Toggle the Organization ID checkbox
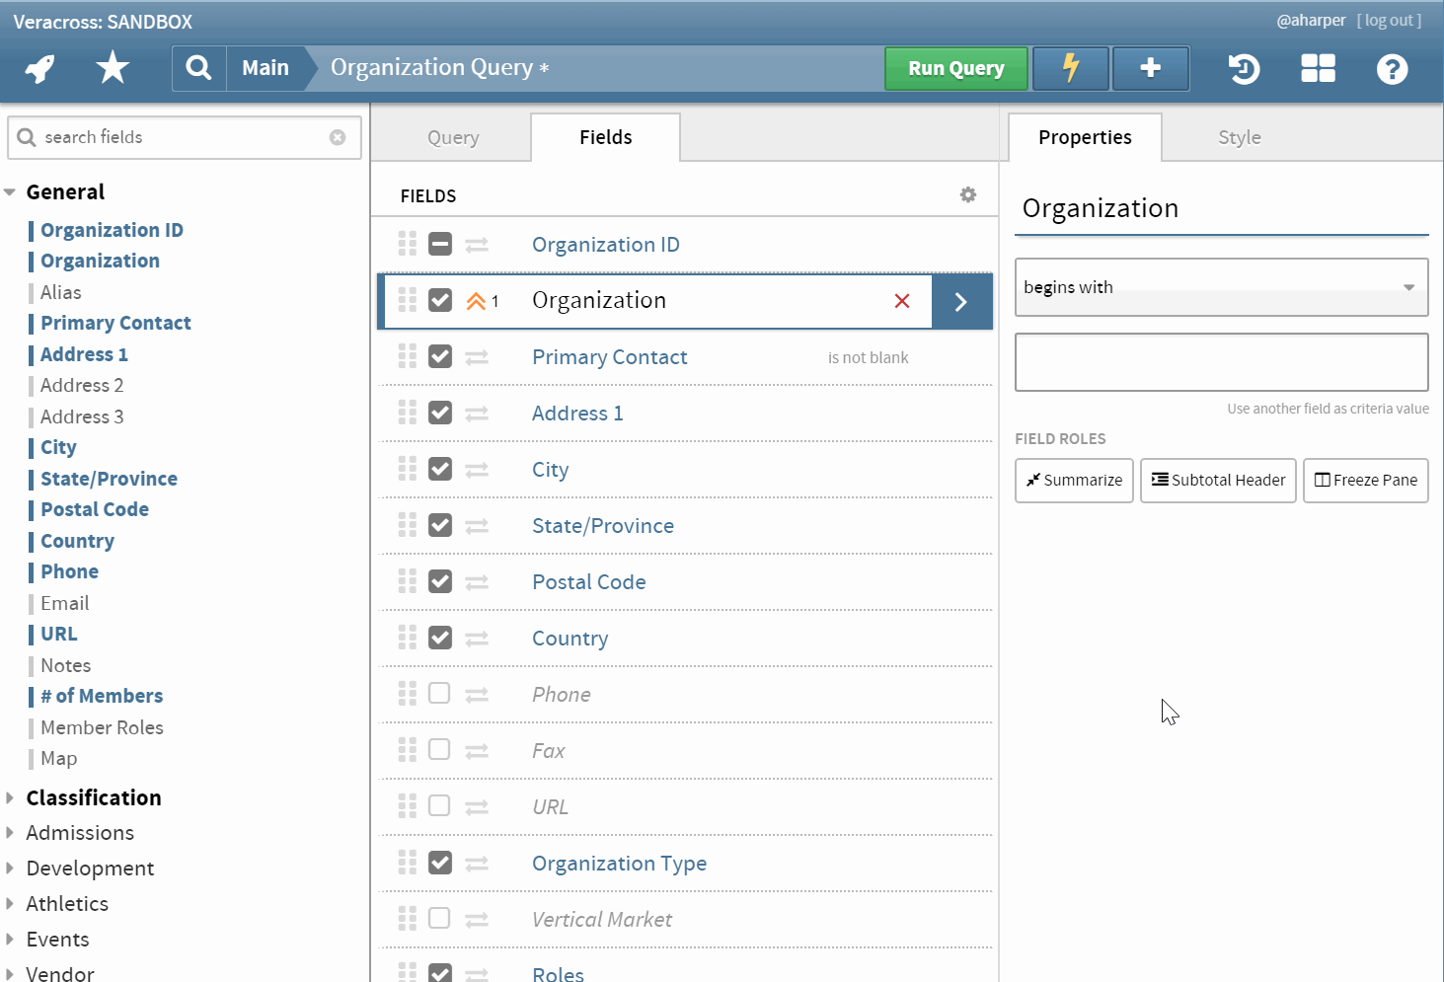 coord(440,244)
